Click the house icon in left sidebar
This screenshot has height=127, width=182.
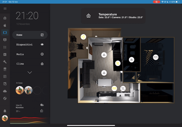[x=5, y=18]
